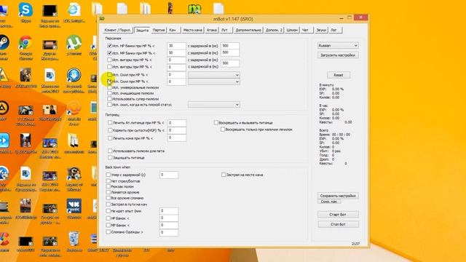Switch to the Клиент / Подкл. tab
Viewport: 466px width, 262px height.
[118, 30]
